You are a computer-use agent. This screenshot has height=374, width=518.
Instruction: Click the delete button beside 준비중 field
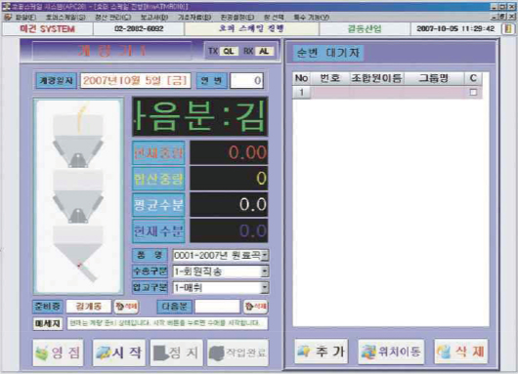(x=126, y=307)
